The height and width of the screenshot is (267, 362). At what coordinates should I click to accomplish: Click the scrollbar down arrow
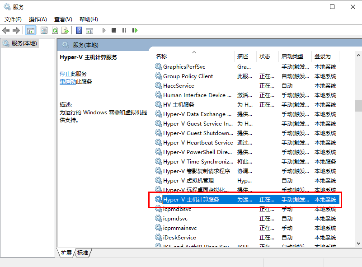pos(358,244)
